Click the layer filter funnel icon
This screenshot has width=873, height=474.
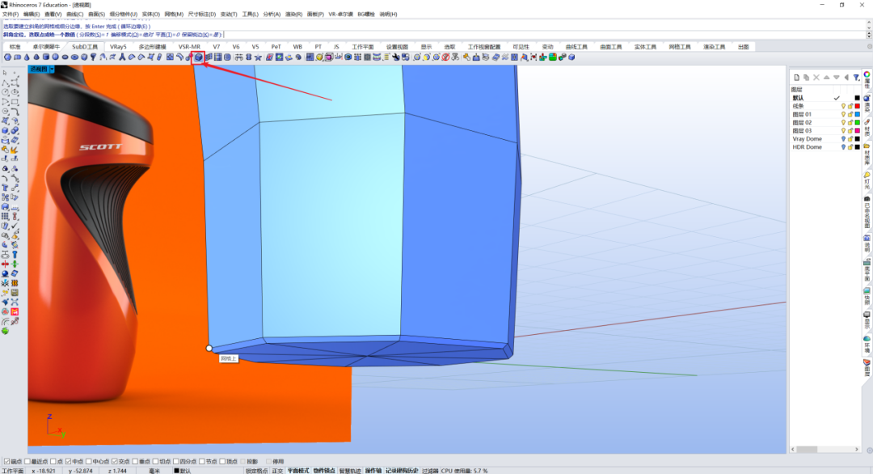point(856,78)
